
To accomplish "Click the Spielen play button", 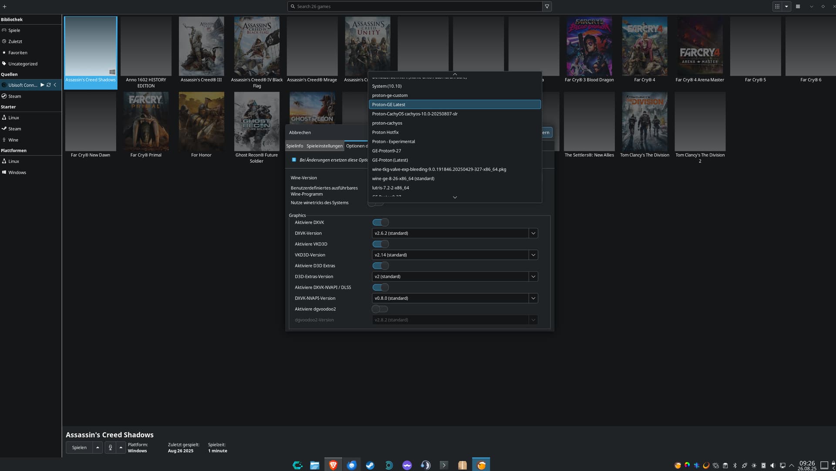I will (x=79, y=447).
